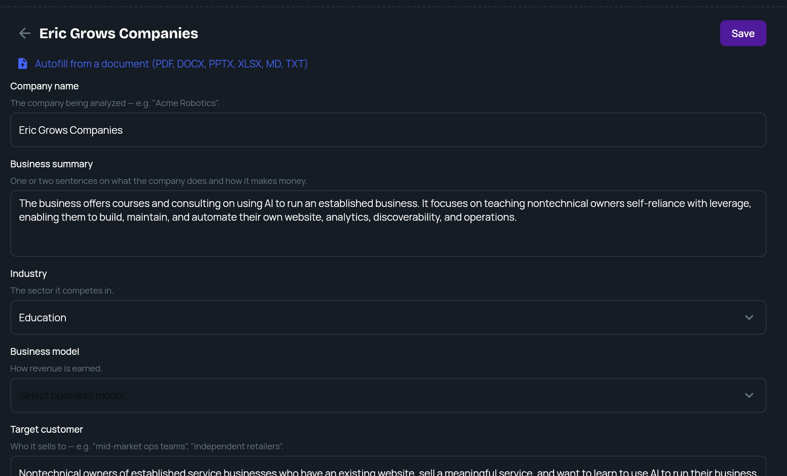Image resolution: width=787 pixels, height=476 pixels.
Task: Click the back arrow icon
Action: click(x=25, y=33)
